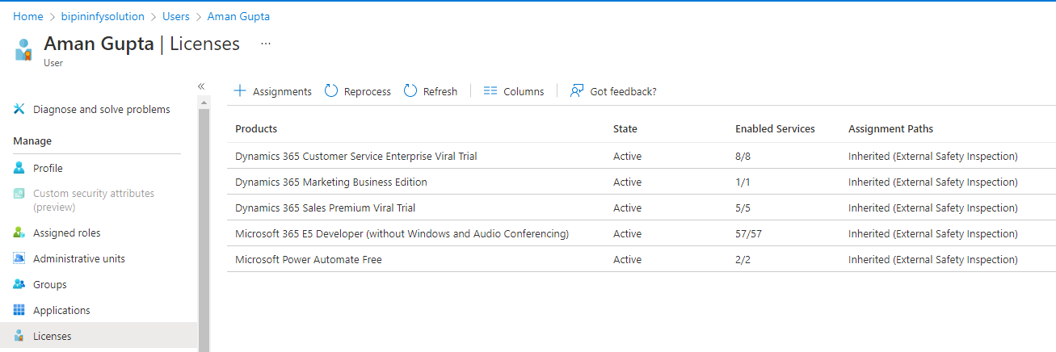Click the Administrative units icon
The image size is (1056, 352).
point(19,258)
